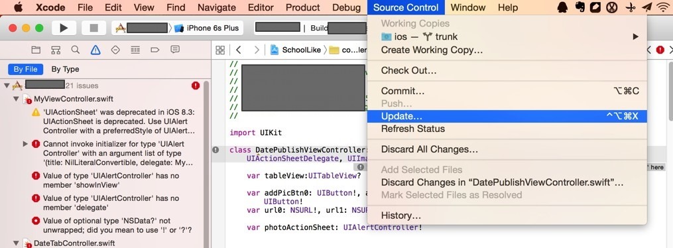Collapse the DateTabController.swift issues
This screenshot has width=673, height=248.
(x=16, y=243)
